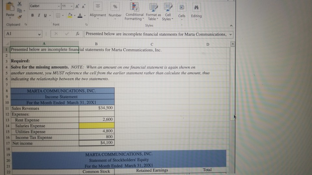Select the Income Statement title cell
312x175 pixels.
click(62, 97)
